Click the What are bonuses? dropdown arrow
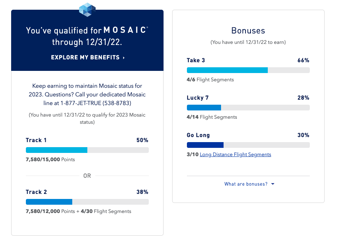Viewport: 349px width, 245px height. (x=273, y=184)
